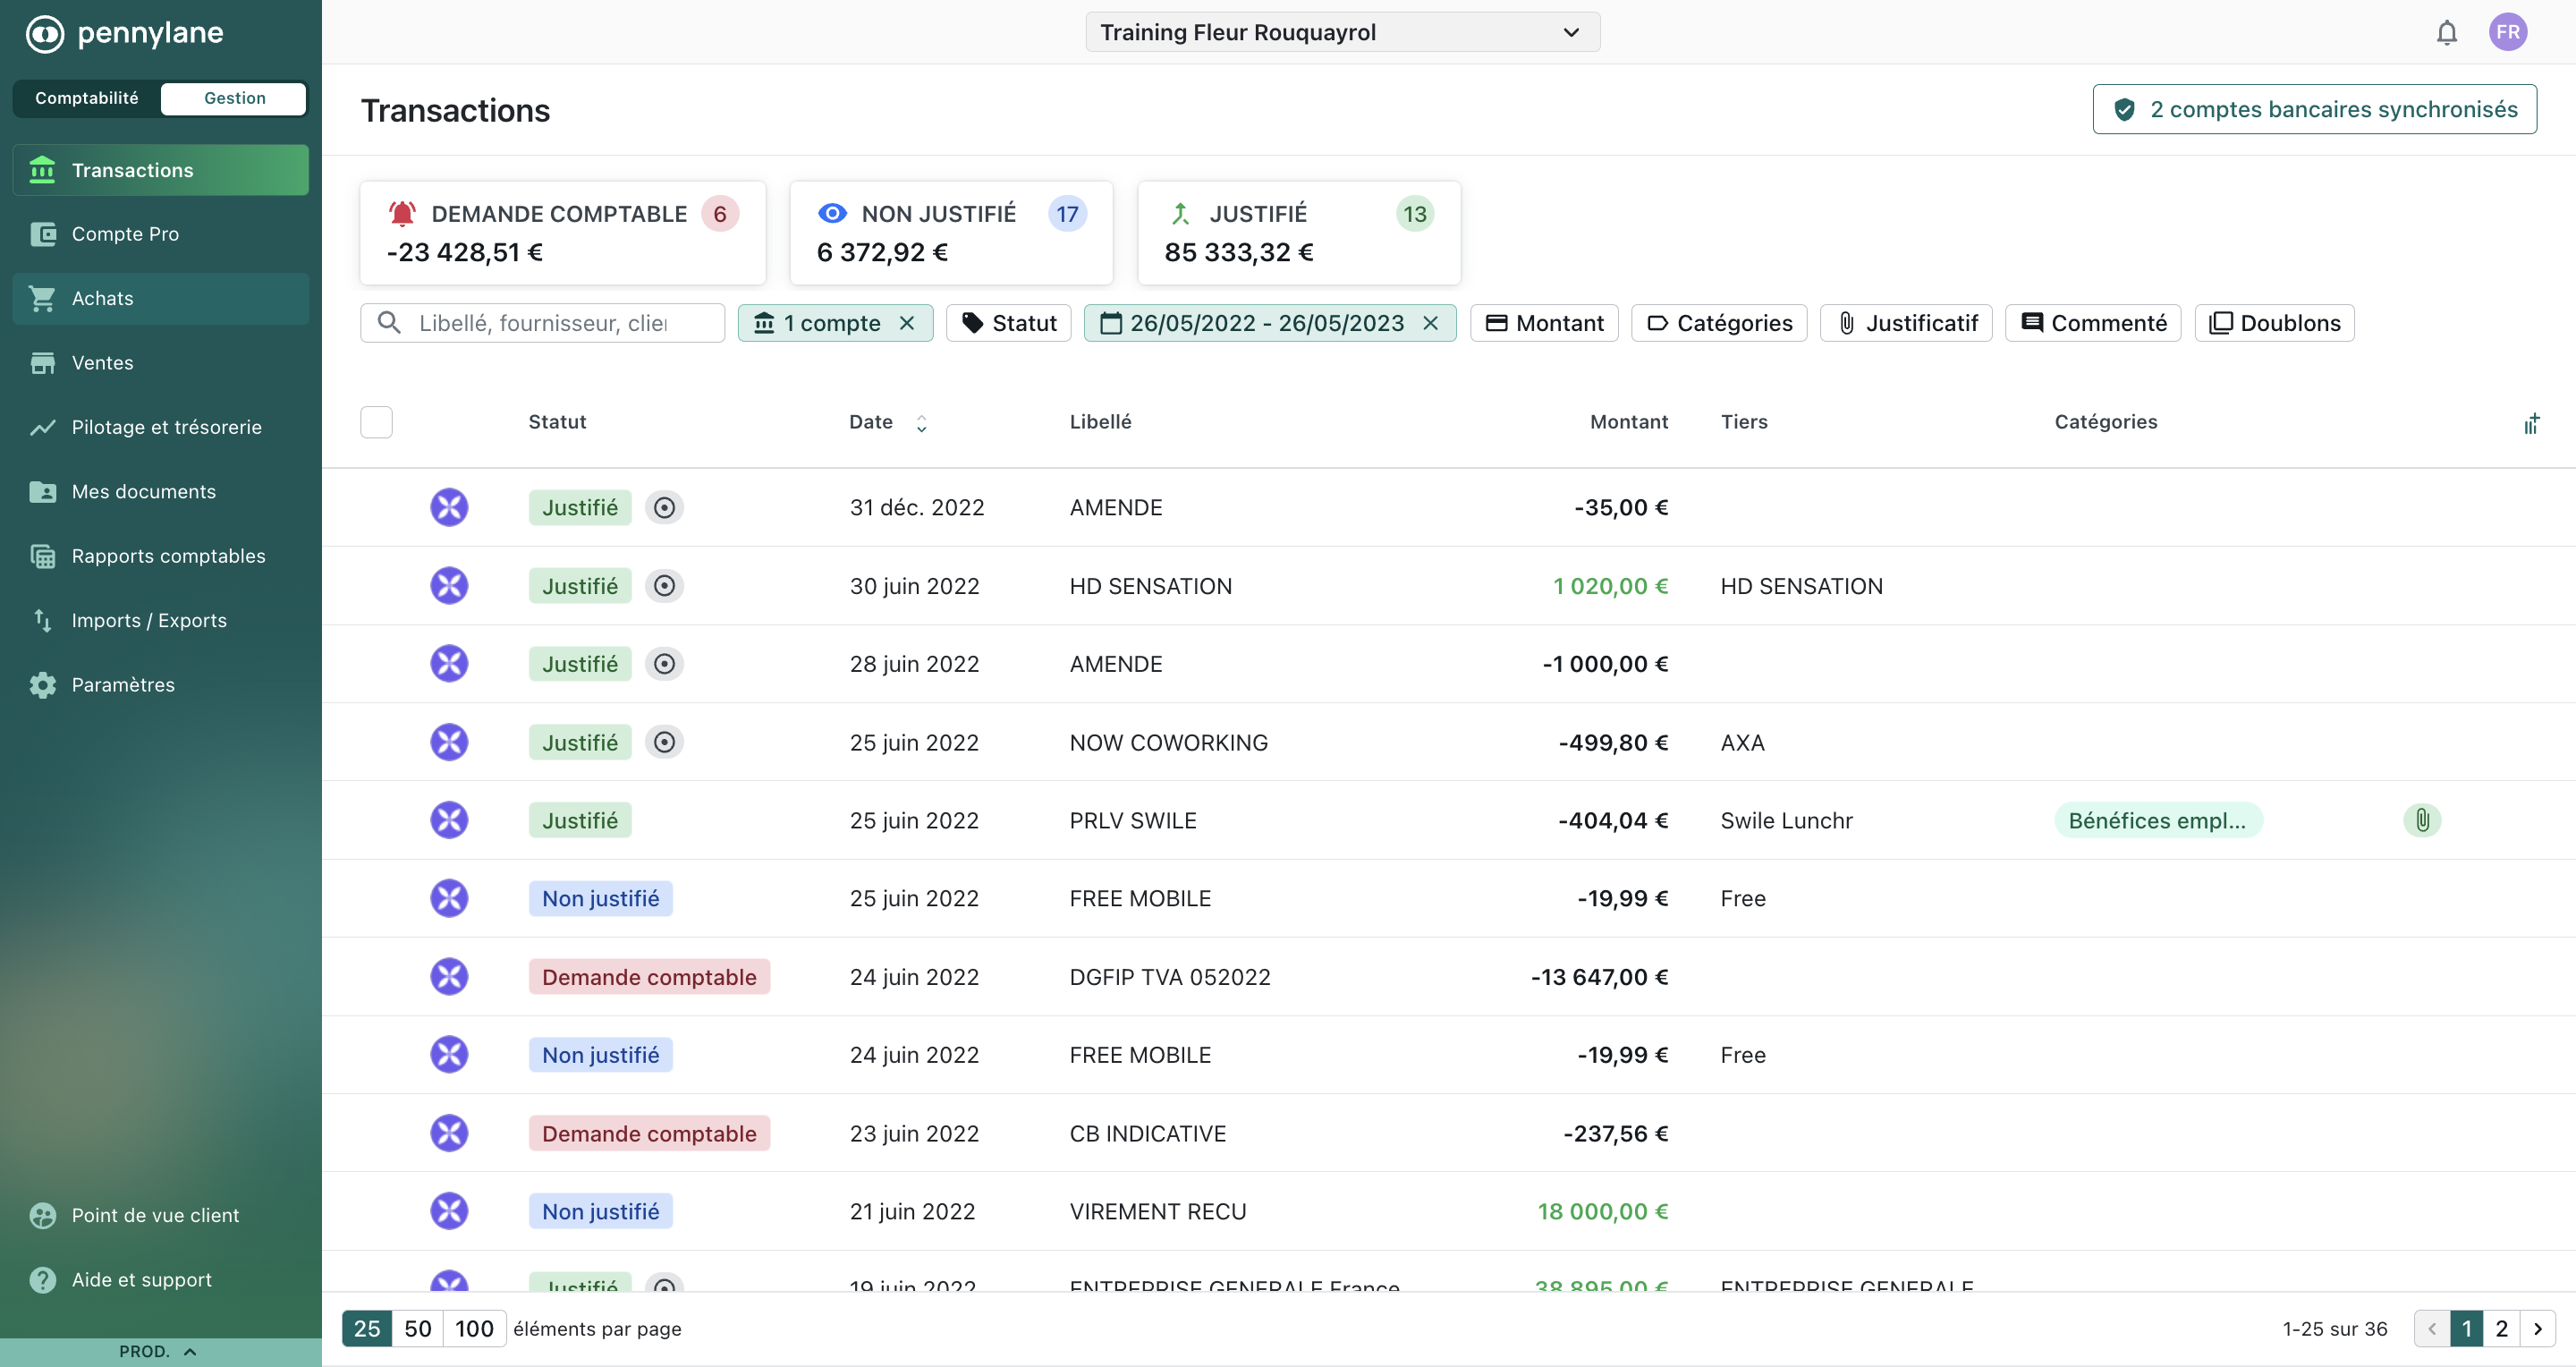Open the Catégories filter dropdown
Screen dimensions: 2576x1367
pyautogui.click(x=1719, y=323)
